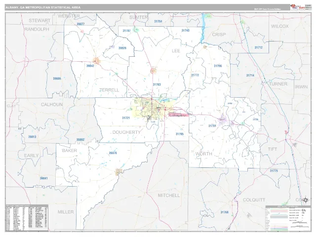Select ZIP code 31712
Viewport: 316px width, 237px height.
(x=259, y=47)
